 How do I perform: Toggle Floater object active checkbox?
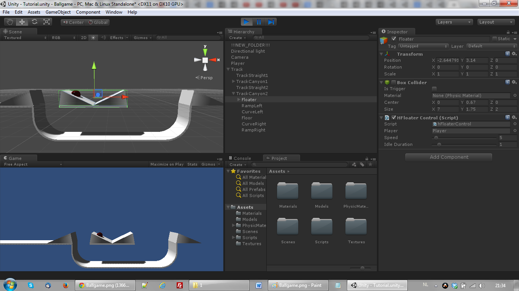(x=394, y=39)
